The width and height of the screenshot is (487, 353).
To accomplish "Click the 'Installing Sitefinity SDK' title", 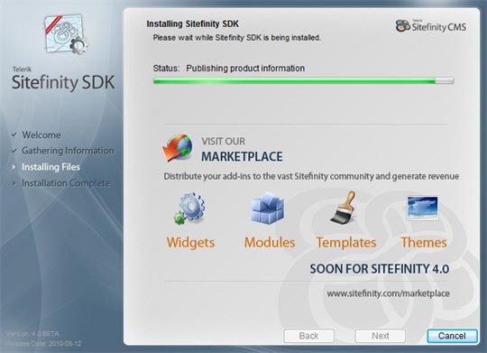I will [x=193, y=23].
